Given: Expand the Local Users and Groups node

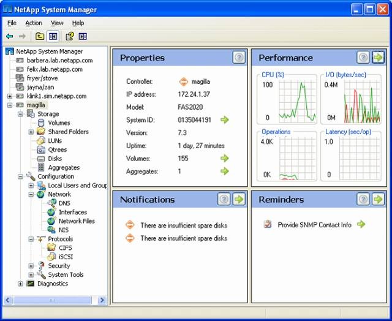Looking at the screenshot, I should pos(31,186).
